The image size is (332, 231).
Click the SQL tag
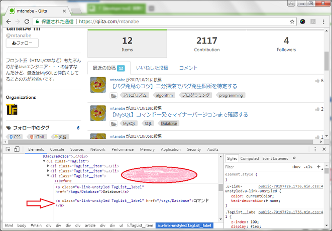point(148,124)
